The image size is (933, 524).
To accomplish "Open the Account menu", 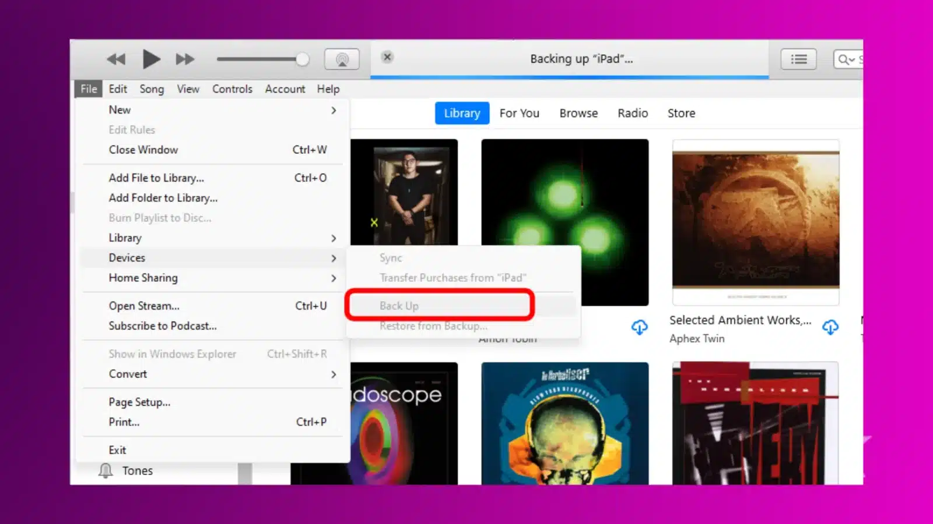I will (x=285, y=89).
